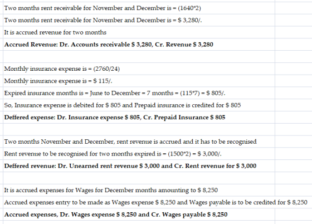The image size is (312, 224).
Task: Click the Monthly insurance expense (2760/24) cell
Action: (139, 69)
